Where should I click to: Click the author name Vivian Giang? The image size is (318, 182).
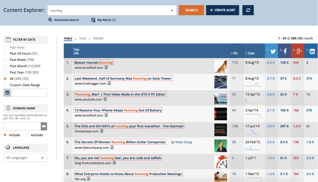click(x=183, y=142)
